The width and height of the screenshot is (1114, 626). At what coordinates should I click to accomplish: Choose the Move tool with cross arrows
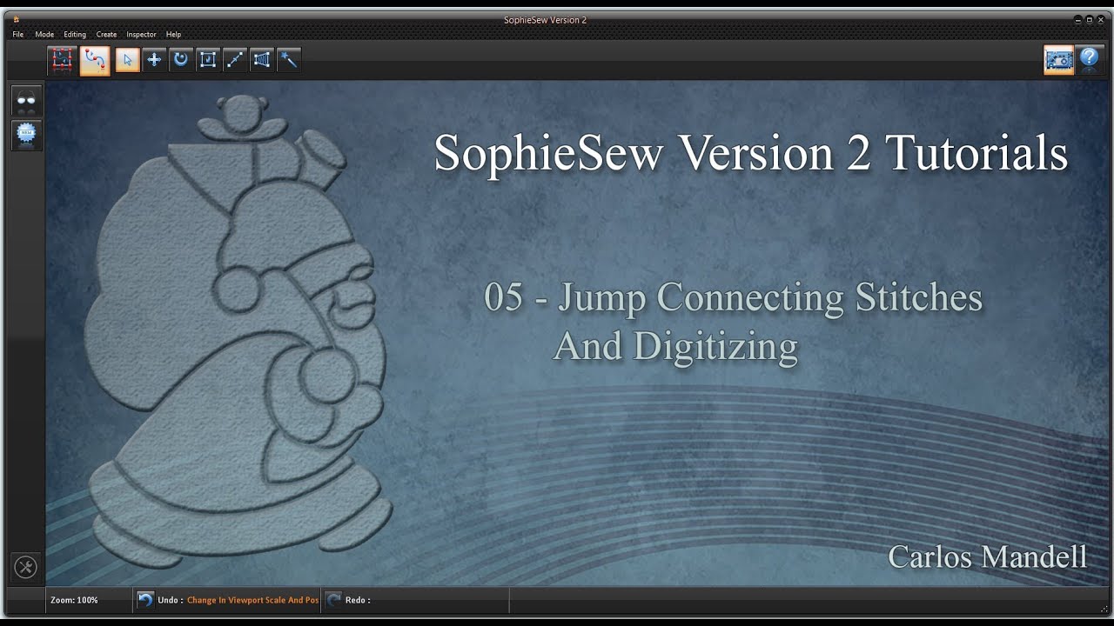pos(154,60)
